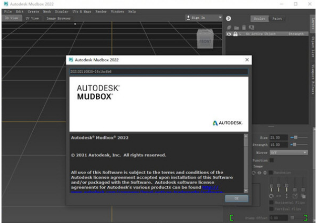Click the FRONT face of the ViewCube

[205, 41]
